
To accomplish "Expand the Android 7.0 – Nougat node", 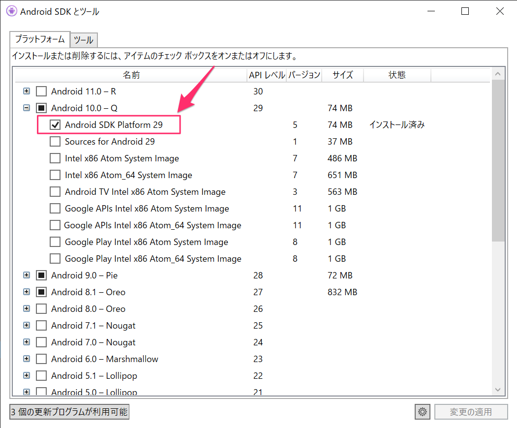I will pos(27,342).
